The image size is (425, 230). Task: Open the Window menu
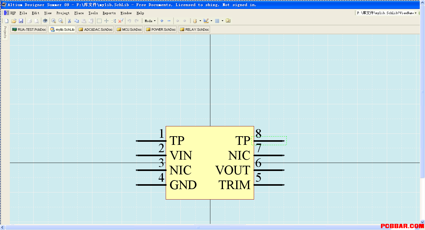(x=126, y=13)
